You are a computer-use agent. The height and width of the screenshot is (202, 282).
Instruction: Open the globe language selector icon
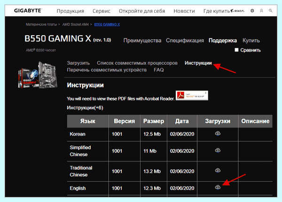pyautogui.click(x=252, y=11)
